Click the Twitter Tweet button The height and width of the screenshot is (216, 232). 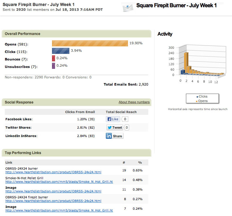[x=115, y=127]
